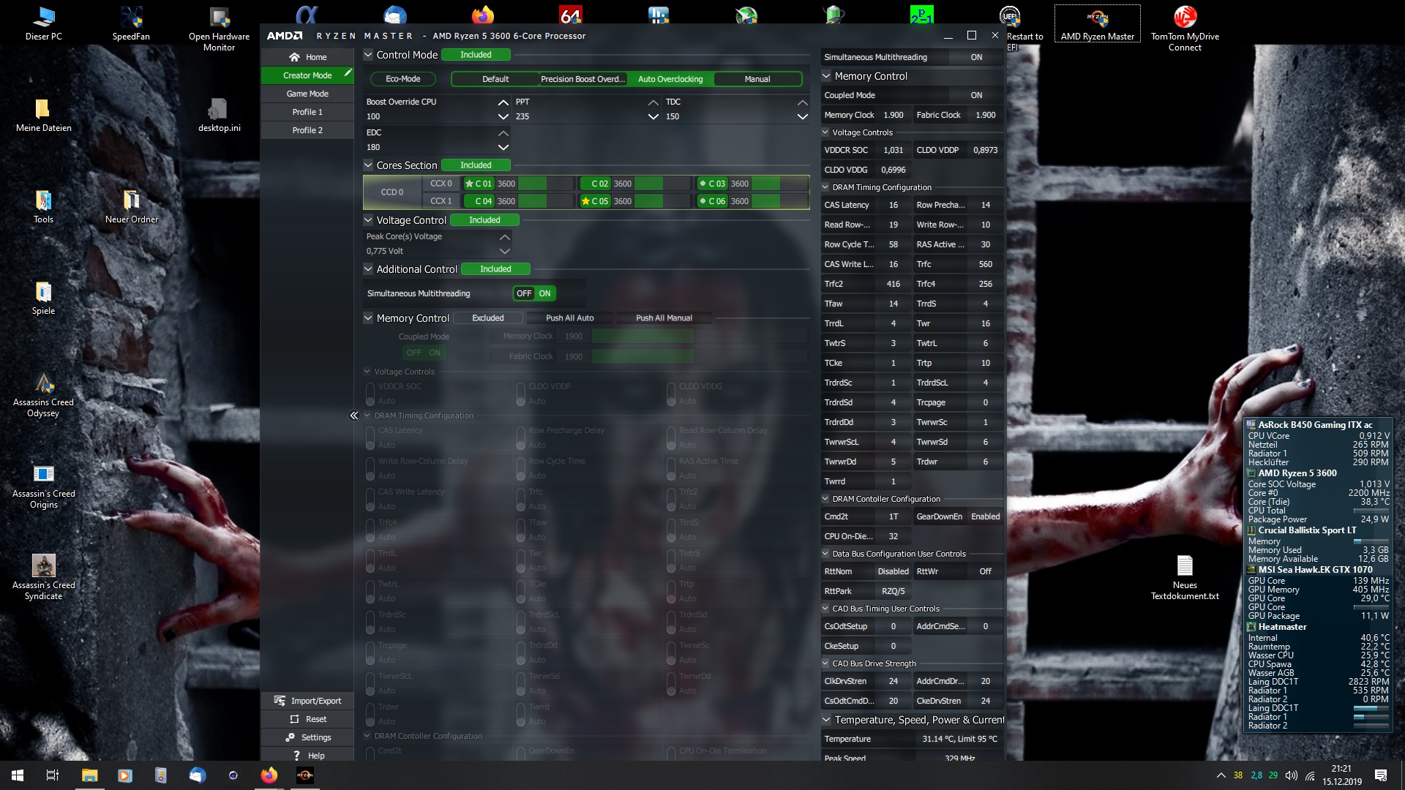
Task: Open the Settings gear in sidebar
Action: point(291,737)
